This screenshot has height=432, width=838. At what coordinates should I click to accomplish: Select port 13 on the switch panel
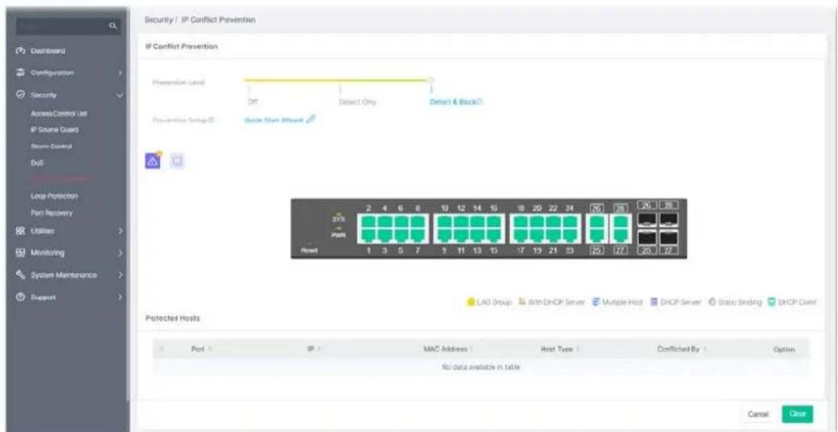tap(477, 234)
